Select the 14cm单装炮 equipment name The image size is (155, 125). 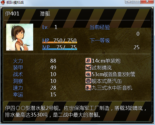106,61
